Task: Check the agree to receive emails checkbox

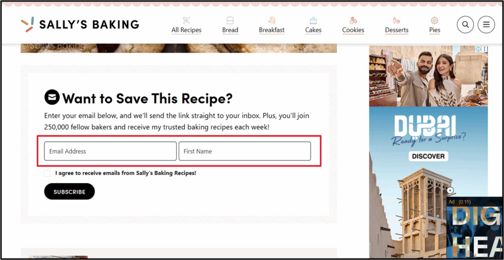Action: 47,173
